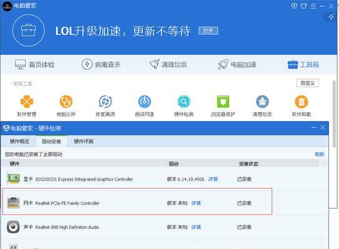Select the 驱动安装 tab

(52, 141)
